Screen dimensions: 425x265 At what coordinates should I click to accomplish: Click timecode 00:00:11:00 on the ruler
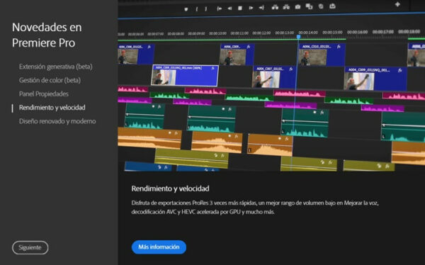click(239, 33)
